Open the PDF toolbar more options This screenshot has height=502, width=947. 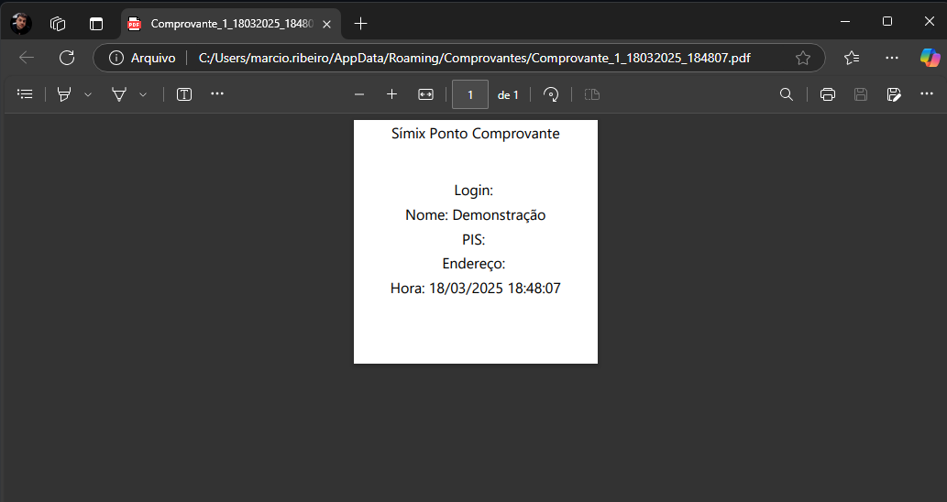tap(927, 93)
